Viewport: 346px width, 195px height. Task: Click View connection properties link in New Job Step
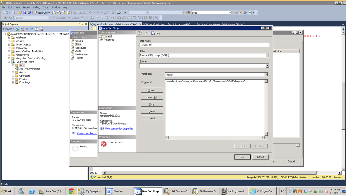click(119, 129)
